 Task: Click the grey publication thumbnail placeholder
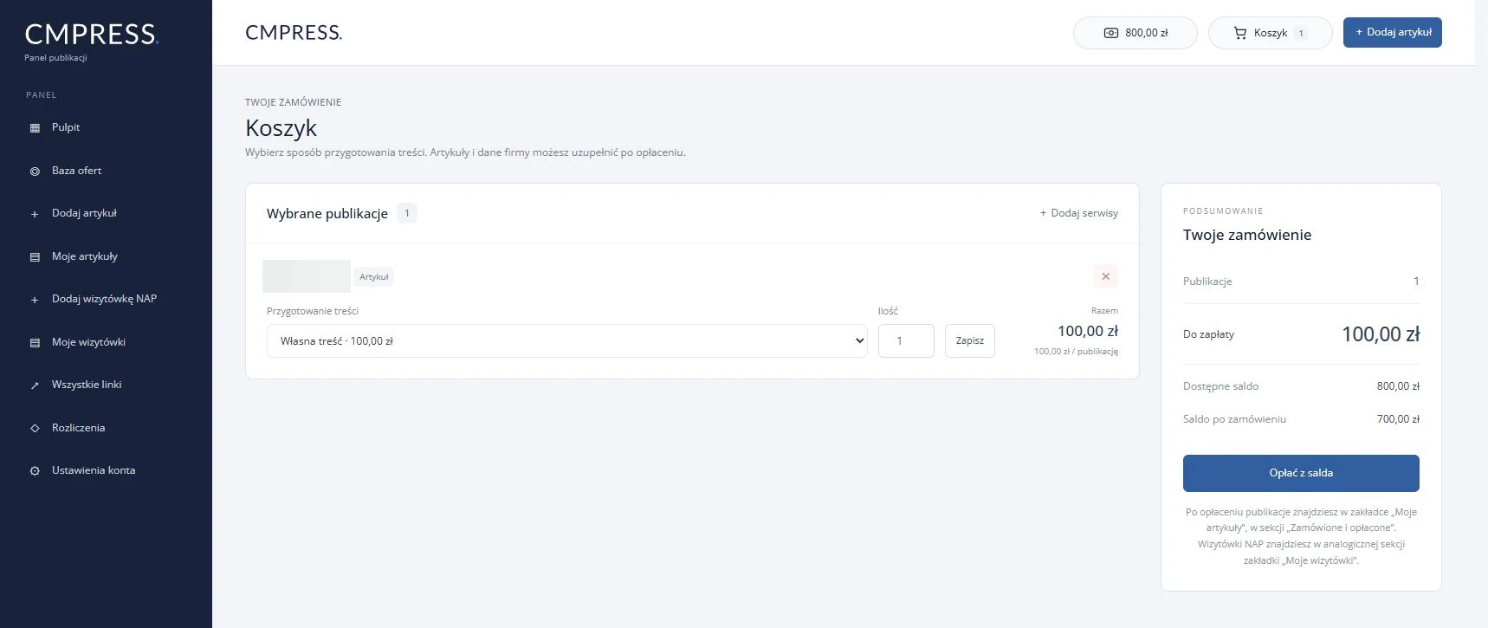coord(307,276)
